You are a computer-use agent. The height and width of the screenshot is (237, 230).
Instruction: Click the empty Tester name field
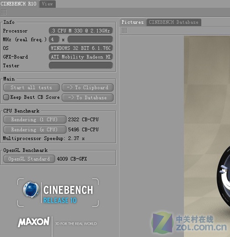pos(81,65)
